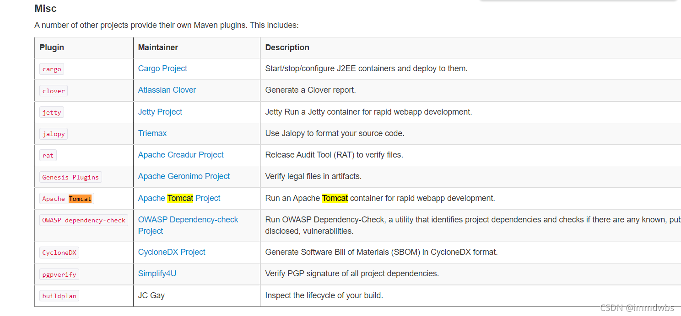Image resolution: width=681 pixels, height=316 pixels.
Task: Select the cargo plugin code label
Action: click(52, 69)
